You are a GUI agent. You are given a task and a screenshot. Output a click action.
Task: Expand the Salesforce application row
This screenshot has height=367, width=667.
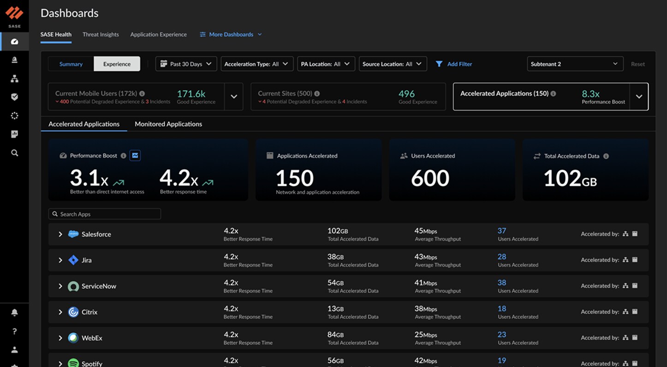pos(60,234)
